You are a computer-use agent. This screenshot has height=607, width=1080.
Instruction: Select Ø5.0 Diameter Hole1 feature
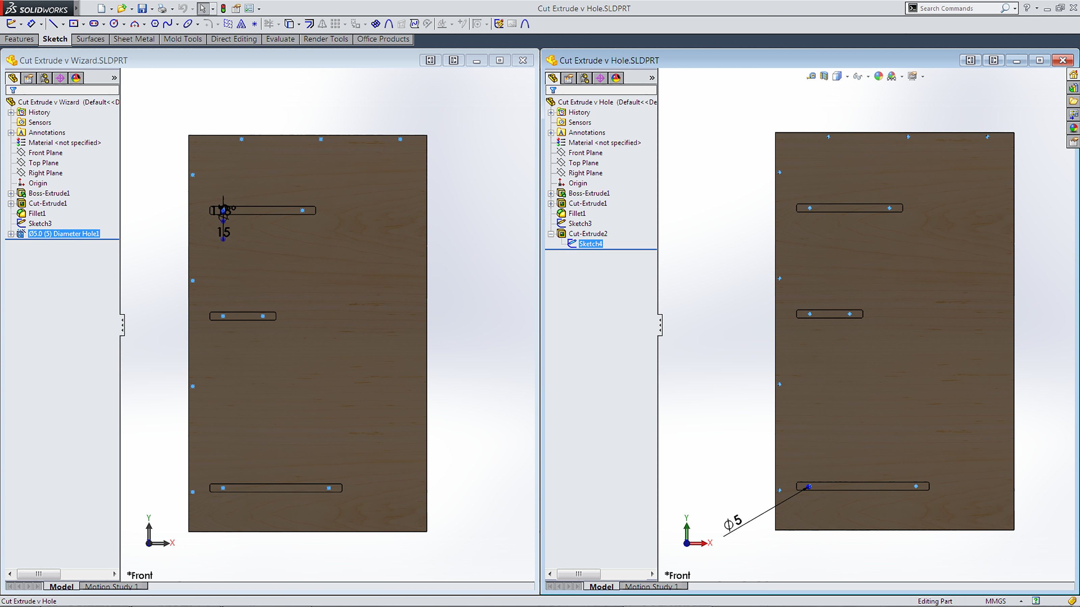(x=63, y=234)
